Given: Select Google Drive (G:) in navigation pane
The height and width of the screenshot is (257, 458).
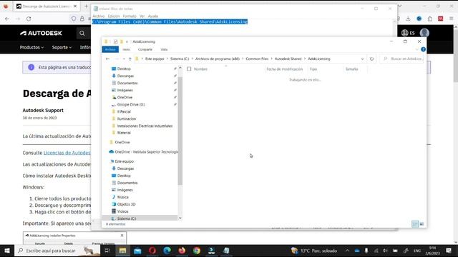Looking at the screenshot, I should coord(130,105).
